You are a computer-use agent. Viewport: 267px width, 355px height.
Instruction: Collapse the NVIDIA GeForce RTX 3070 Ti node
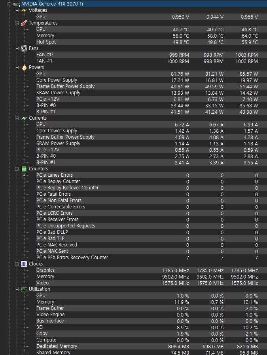pos(9,4)
